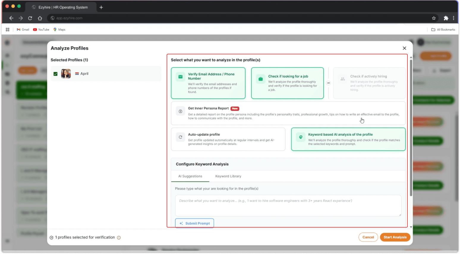Open the Gmail bookmark
The height and width of the screenshot is (254, 460).
click(x=23, y=30)
